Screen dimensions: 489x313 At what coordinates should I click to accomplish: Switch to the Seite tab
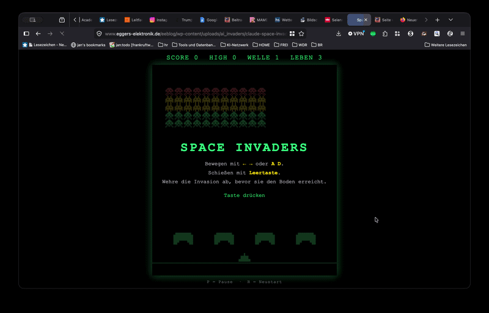pos(384,20)
